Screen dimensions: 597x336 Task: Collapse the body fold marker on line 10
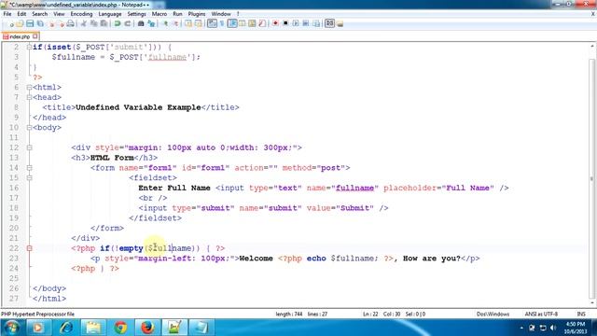(x=29, y=128)
